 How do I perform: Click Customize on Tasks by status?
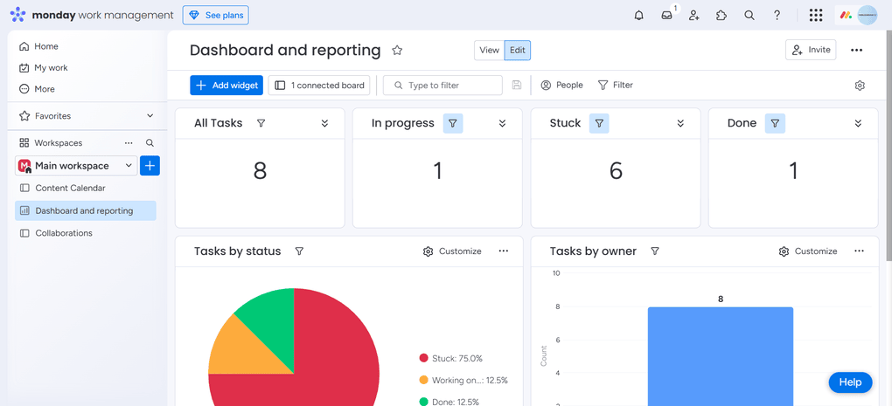point(452,251)
